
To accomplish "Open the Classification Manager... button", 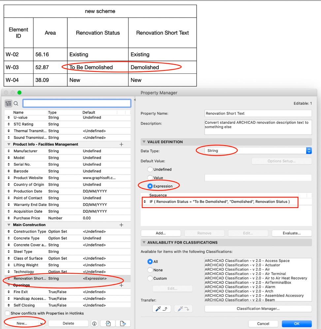I will pyautogui.click(x=258, y=309).
